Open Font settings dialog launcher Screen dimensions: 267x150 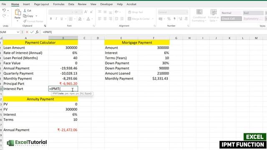tap(93, 26)
